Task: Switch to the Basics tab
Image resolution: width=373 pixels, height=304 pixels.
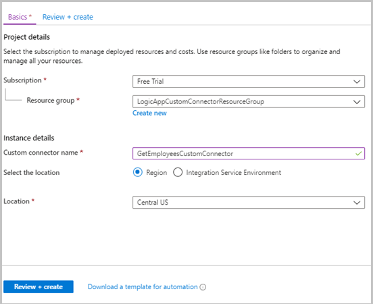Action: [x=20, y=17]
